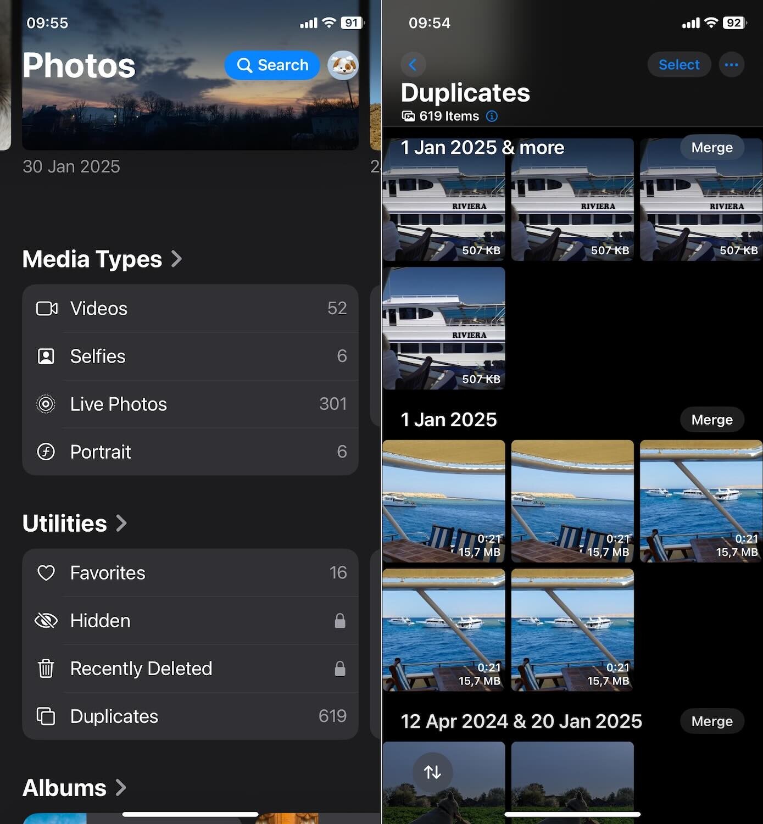Open first Riviera boat thumbnail in top row
The image size is (763, 824).
point(444,199)
